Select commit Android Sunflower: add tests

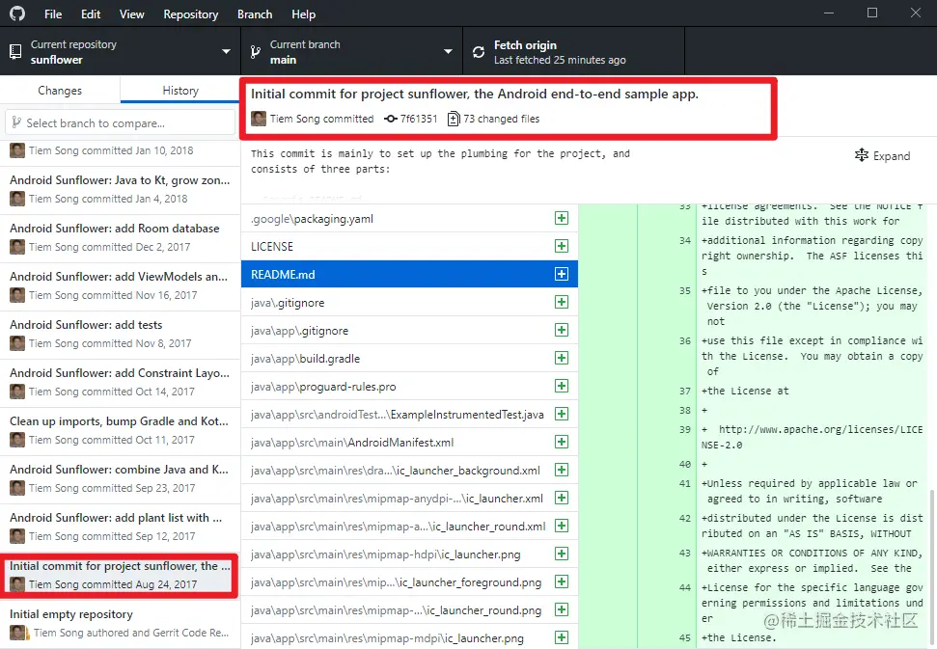120,335
